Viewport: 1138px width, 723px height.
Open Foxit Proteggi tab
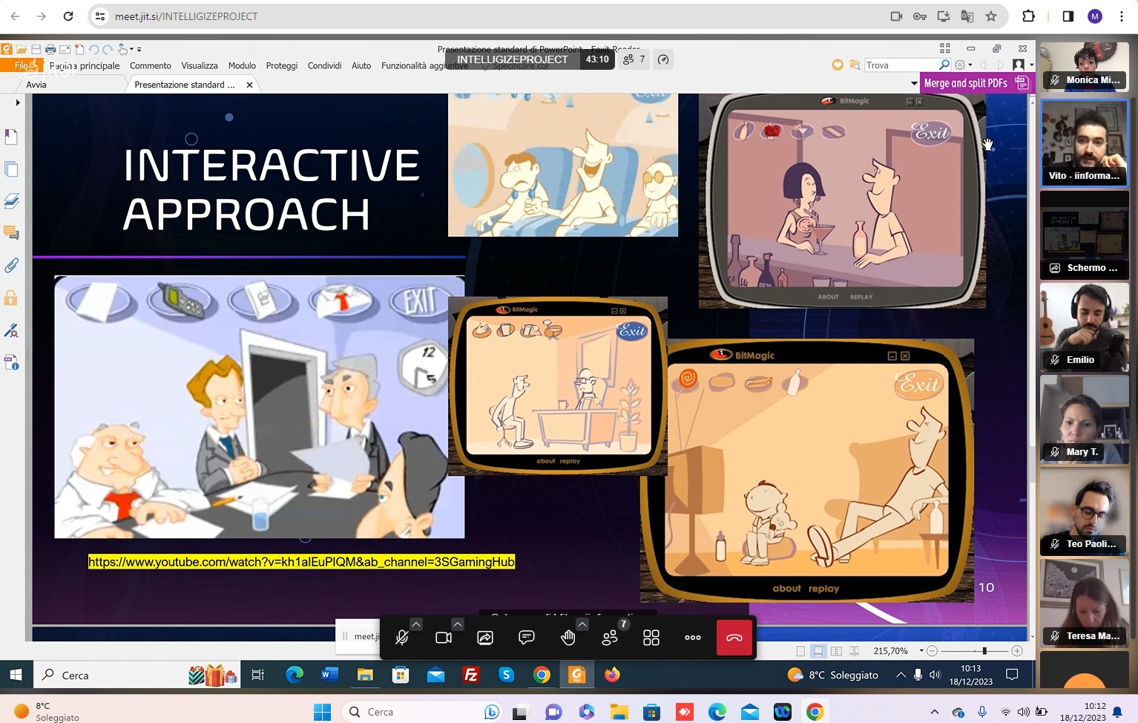(x=282, y=66)
